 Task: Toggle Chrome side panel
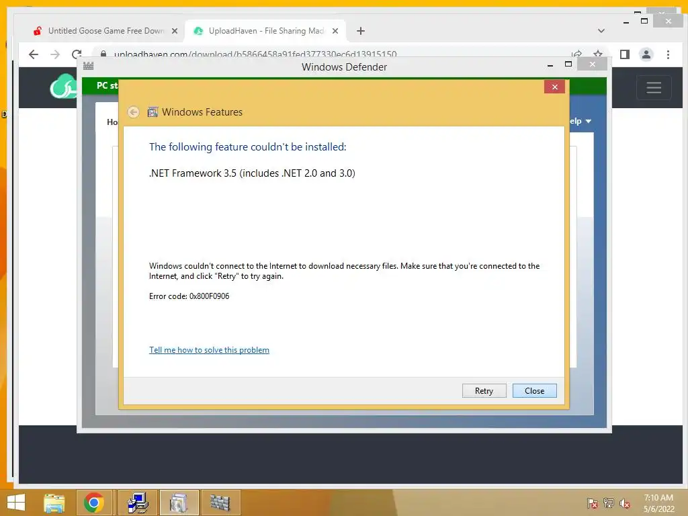[x=625, y=54]
